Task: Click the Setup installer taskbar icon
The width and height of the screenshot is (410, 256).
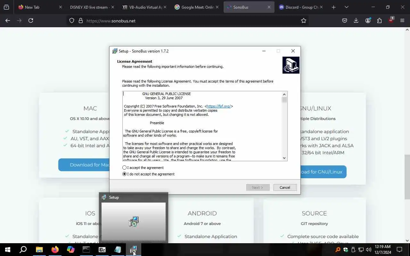Action: 134,250
